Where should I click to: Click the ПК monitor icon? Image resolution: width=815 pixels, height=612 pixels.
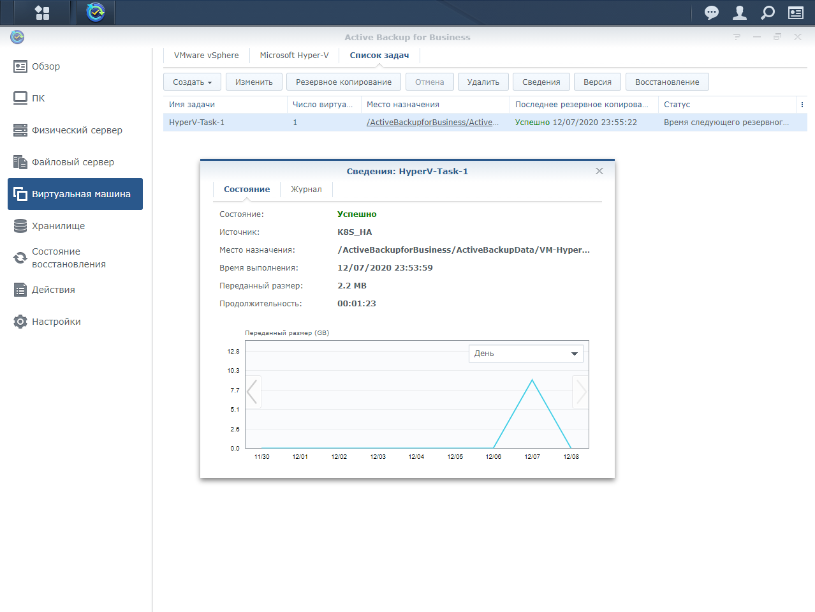20,98
